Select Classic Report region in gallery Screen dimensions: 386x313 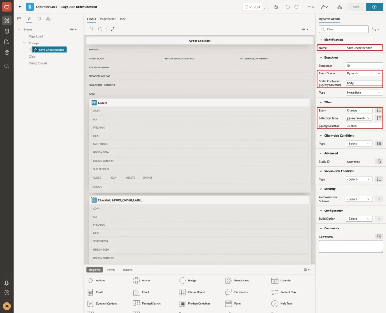click(192, 292)
